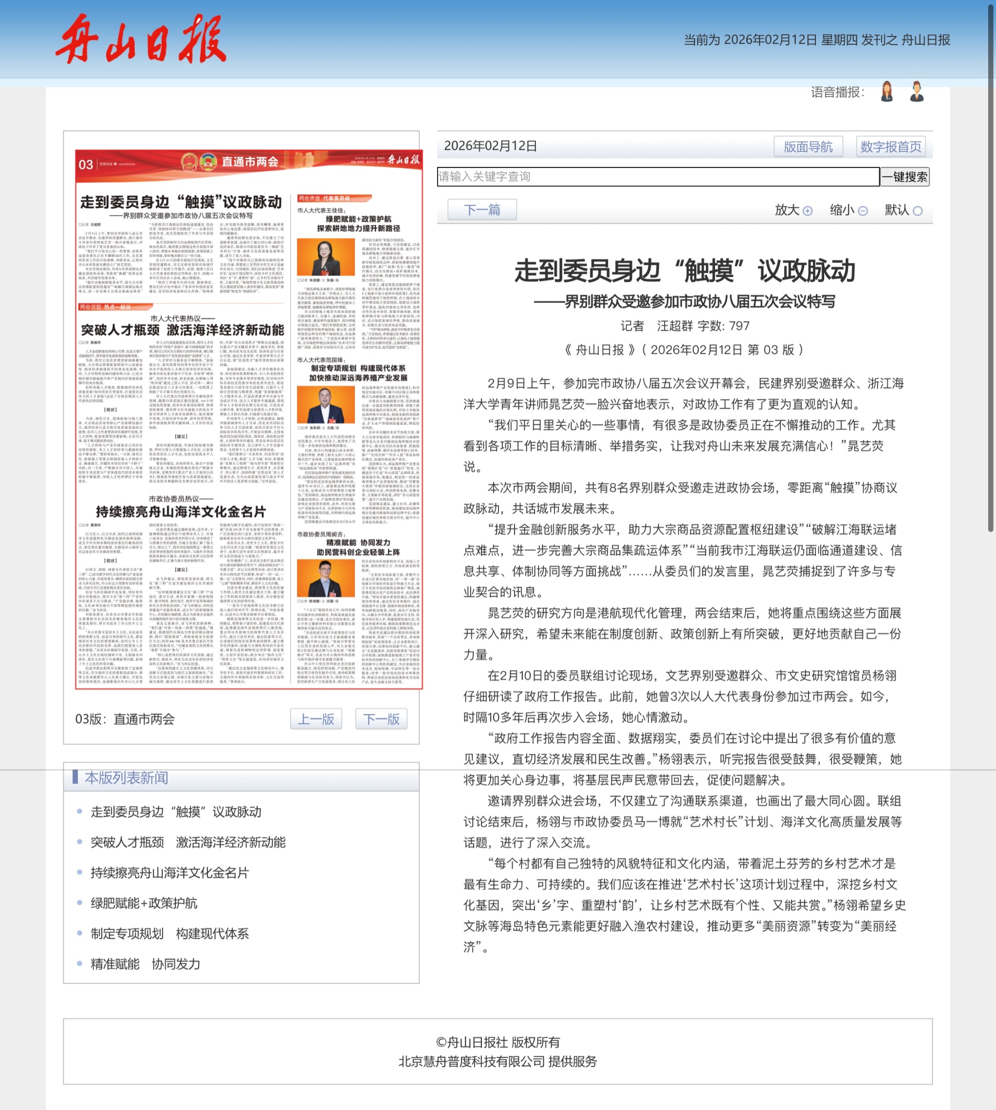Click the source line 《舟山日报》第 03 版
Viewport: 996px width, 1110px height.
point(684,349)
